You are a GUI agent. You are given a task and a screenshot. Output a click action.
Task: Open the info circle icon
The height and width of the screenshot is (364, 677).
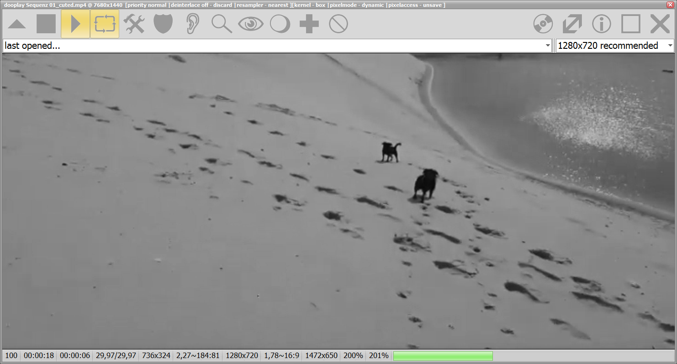[x=602, y=24]
